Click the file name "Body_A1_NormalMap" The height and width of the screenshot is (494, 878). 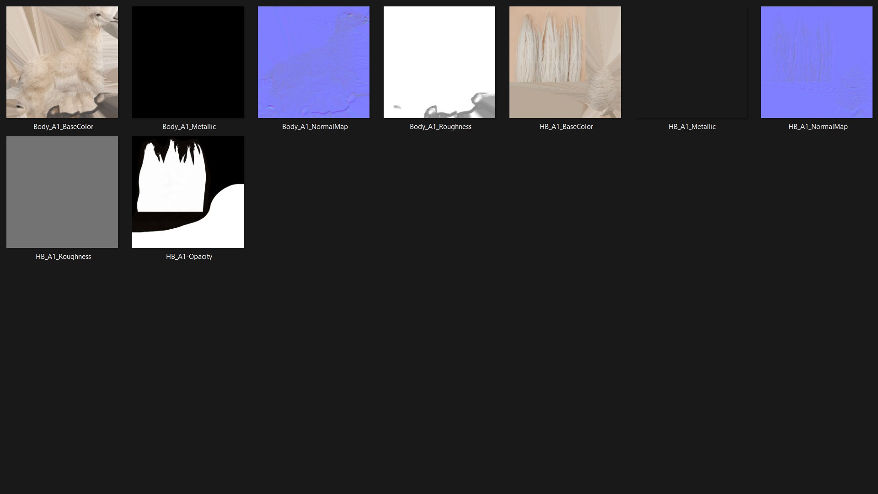tap(315, 127)
